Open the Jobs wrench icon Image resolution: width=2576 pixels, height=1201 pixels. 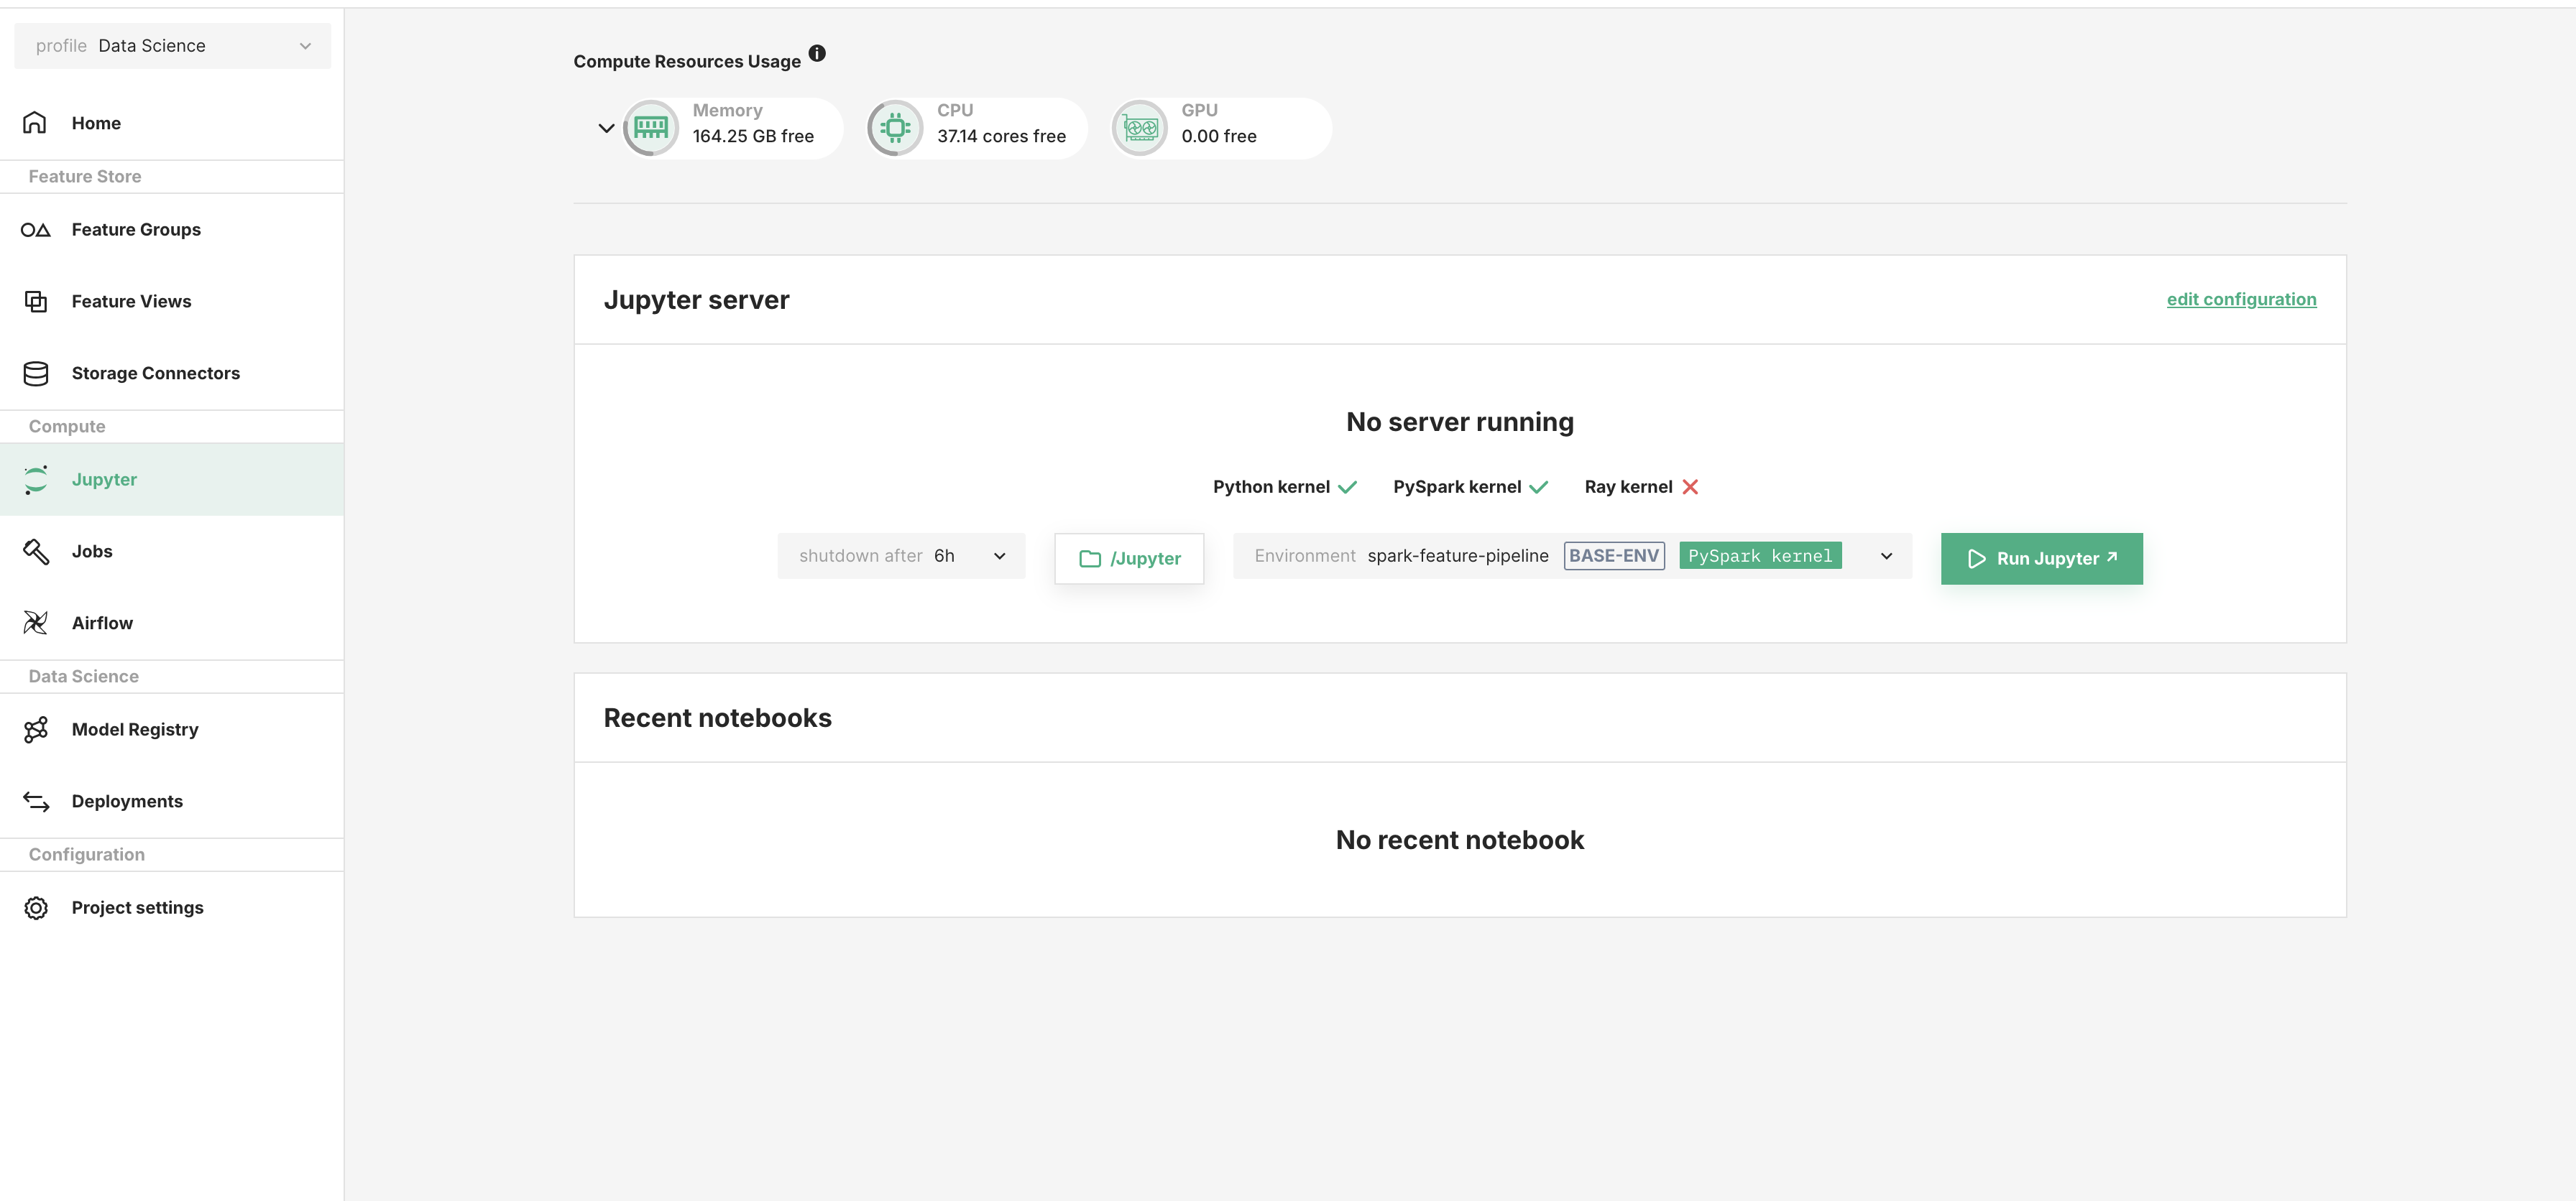click(36, 550)
